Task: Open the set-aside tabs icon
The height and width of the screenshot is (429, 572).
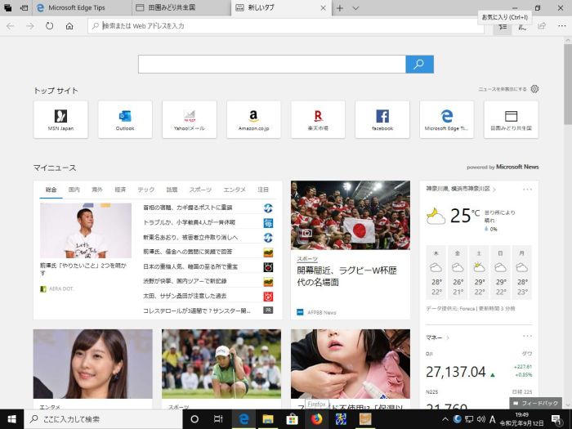Action: coord(8,8)
